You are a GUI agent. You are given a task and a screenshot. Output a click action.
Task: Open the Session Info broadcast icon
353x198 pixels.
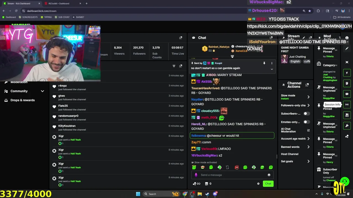[x=347, y=105]
